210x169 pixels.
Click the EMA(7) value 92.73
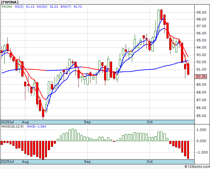pyautogui.click(x=78, y=7)
